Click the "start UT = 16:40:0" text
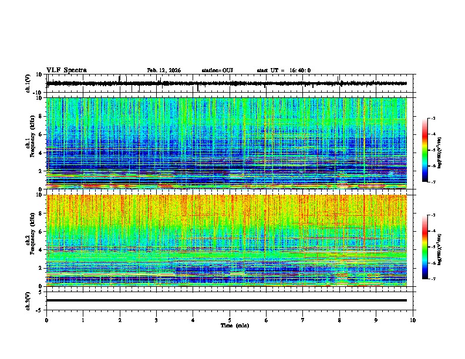 [x=284, y=70]
